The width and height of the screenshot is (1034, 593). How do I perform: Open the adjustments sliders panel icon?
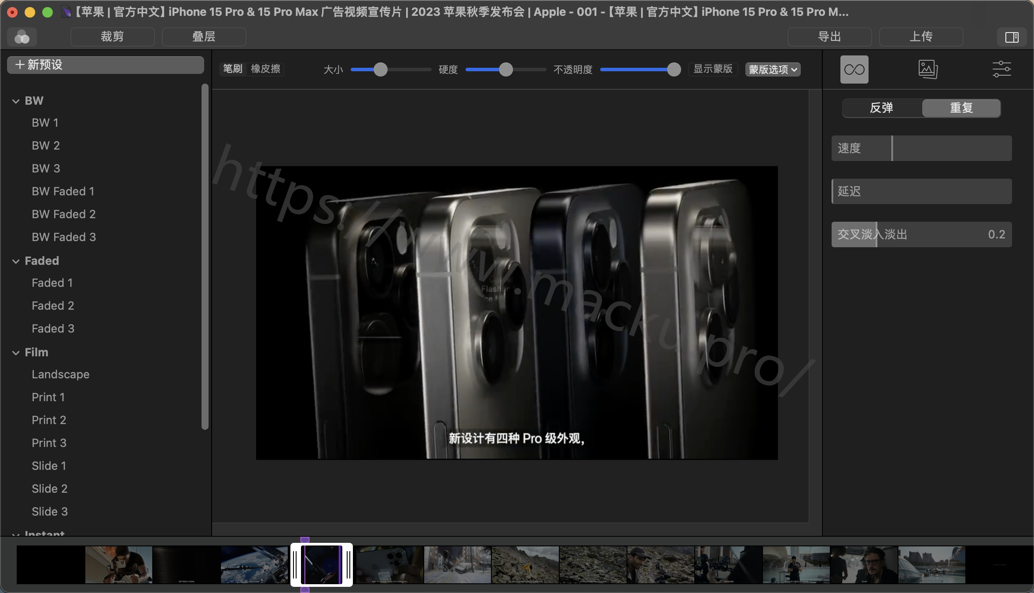[x=1001, y=70]
